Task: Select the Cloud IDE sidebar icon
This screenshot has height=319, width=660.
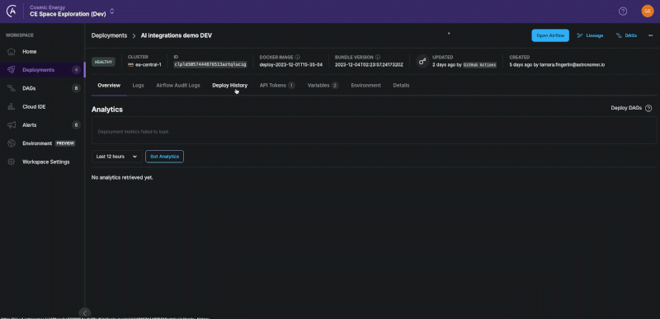Action: point(12,107)
